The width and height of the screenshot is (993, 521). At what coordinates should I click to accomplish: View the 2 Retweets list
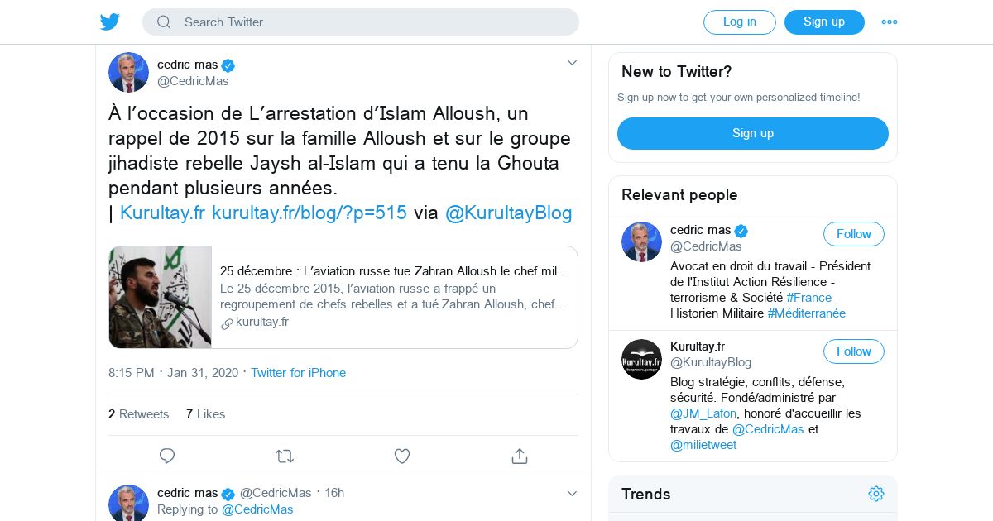[139, 414]
